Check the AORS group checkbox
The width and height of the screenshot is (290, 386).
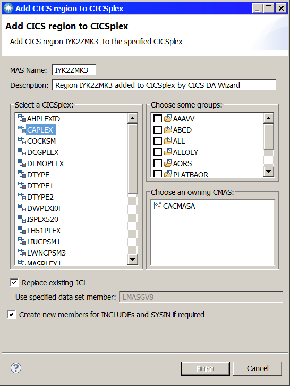pos(158,163)
